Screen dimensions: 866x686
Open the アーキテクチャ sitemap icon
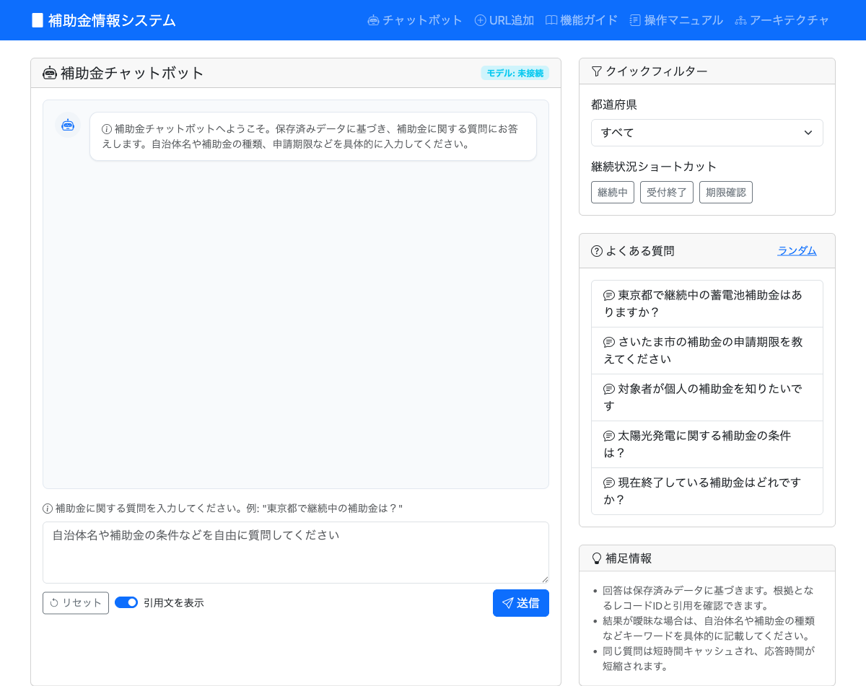click(740, 20)
